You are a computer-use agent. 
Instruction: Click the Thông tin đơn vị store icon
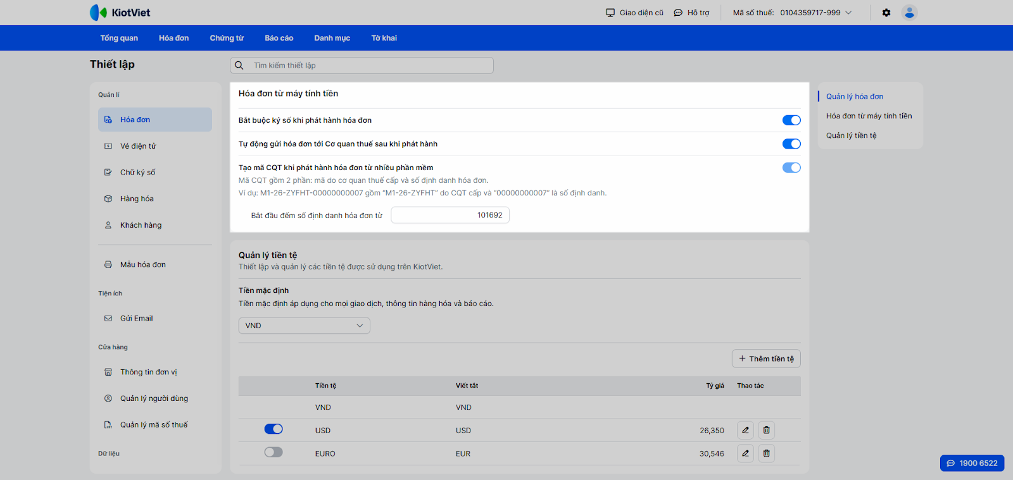pos(108,372)
